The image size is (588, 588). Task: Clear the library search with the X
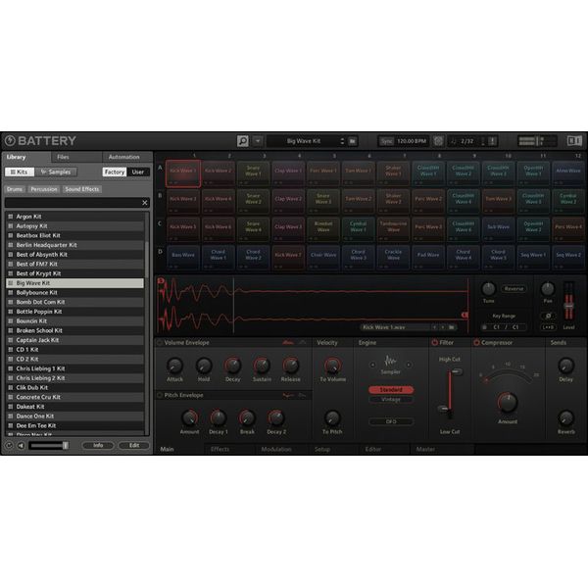[145, 203]
